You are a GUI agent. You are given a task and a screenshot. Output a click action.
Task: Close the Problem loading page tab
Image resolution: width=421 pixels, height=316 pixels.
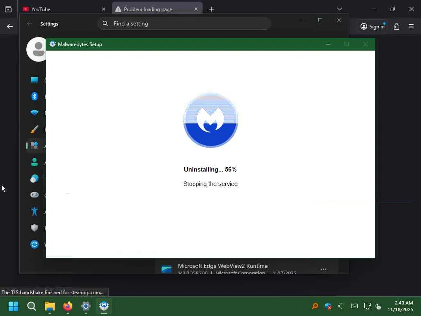[196, 9]
